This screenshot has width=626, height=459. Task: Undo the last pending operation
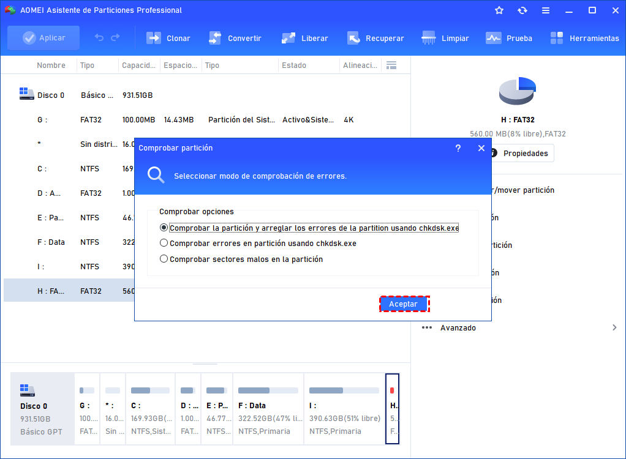(99, 38)
